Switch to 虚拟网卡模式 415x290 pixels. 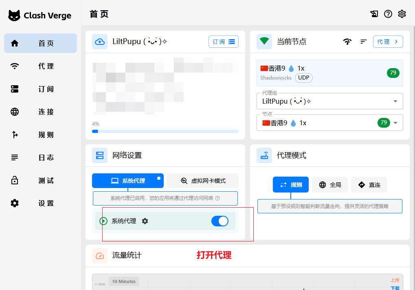point(203,181)
